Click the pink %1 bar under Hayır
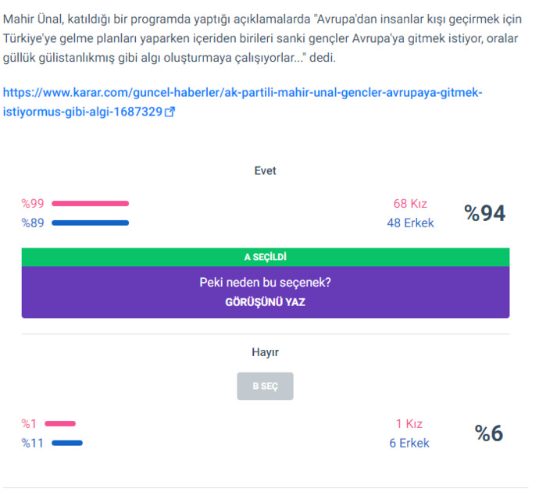The width and height of the screenshot is (539, 492). 60,423
